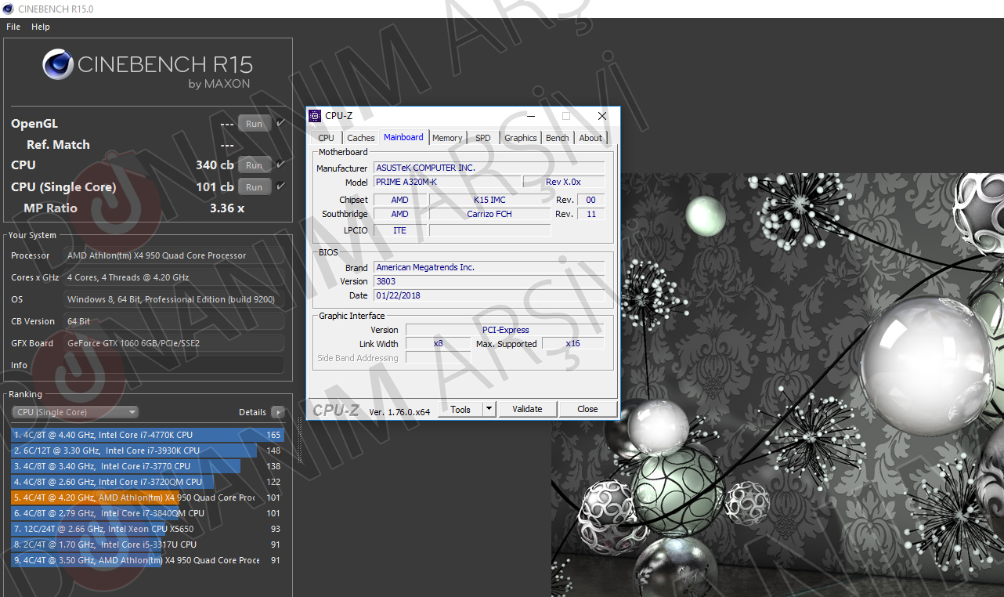Run the OpenGL benchmark
1004x597 pixels.
[254, 124]
